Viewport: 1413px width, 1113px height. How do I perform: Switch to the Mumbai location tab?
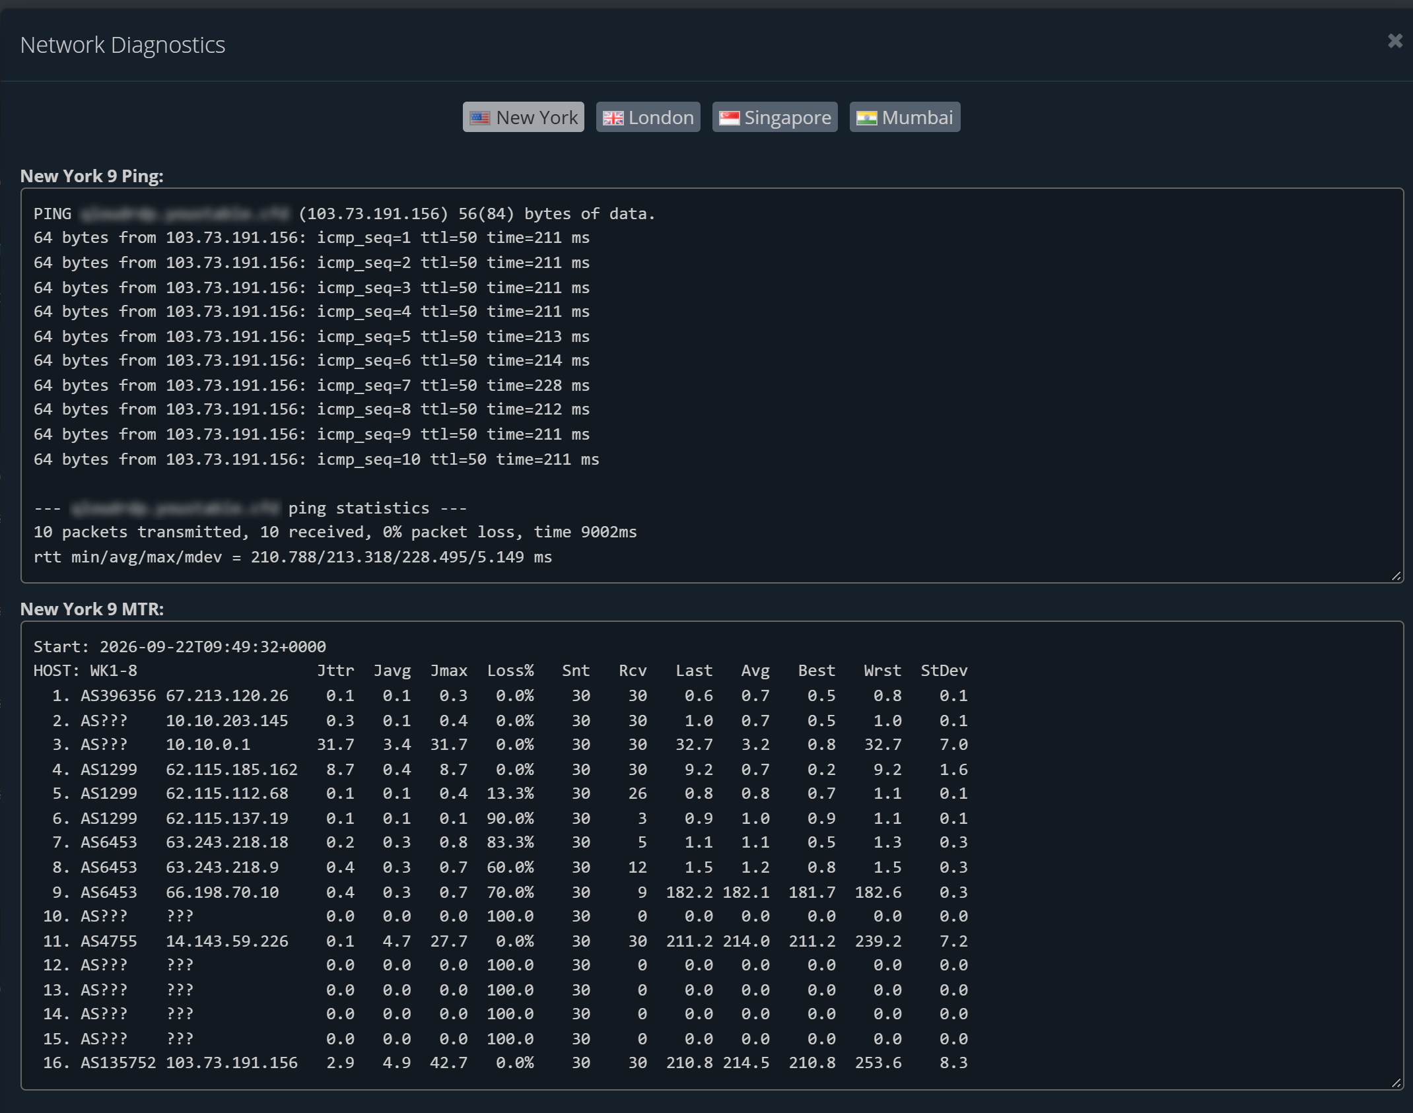pyautogui.click(x=905, y=117)
